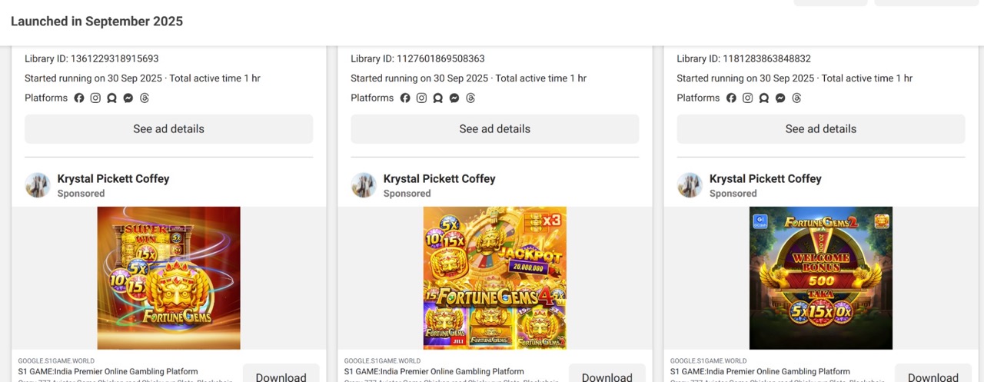The width and height of the screenshot is (984, 382).
Task: Open See ad details for Library ID 1361229318915693
Action: point(168,129)
